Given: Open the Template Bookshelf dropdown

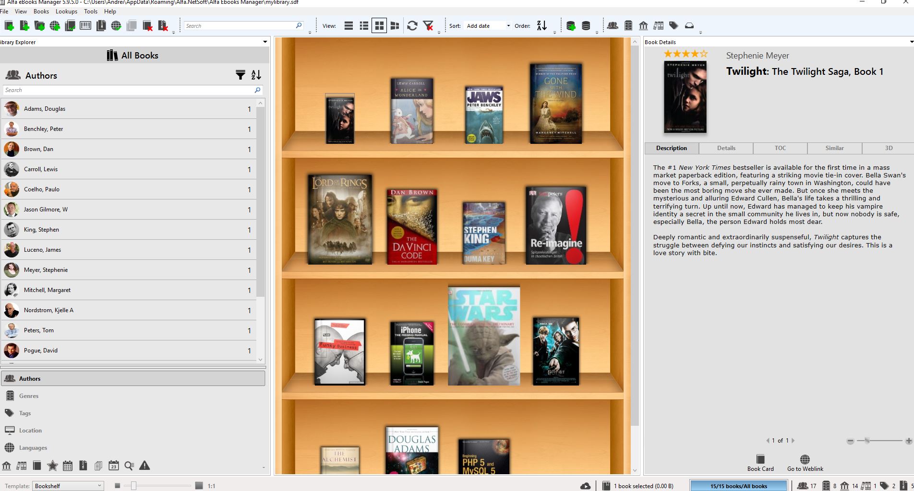Looking at the screenshot, I should [68, 486].
